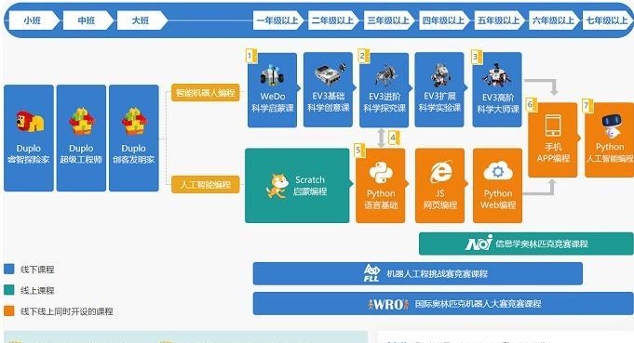Click the smartphone icon on 手机APP编程 card

coord(553,125)
